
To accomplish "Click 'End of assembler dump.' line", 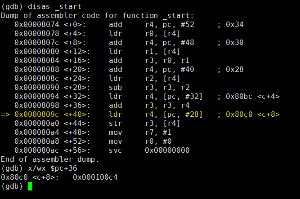I will click(50, 159).
